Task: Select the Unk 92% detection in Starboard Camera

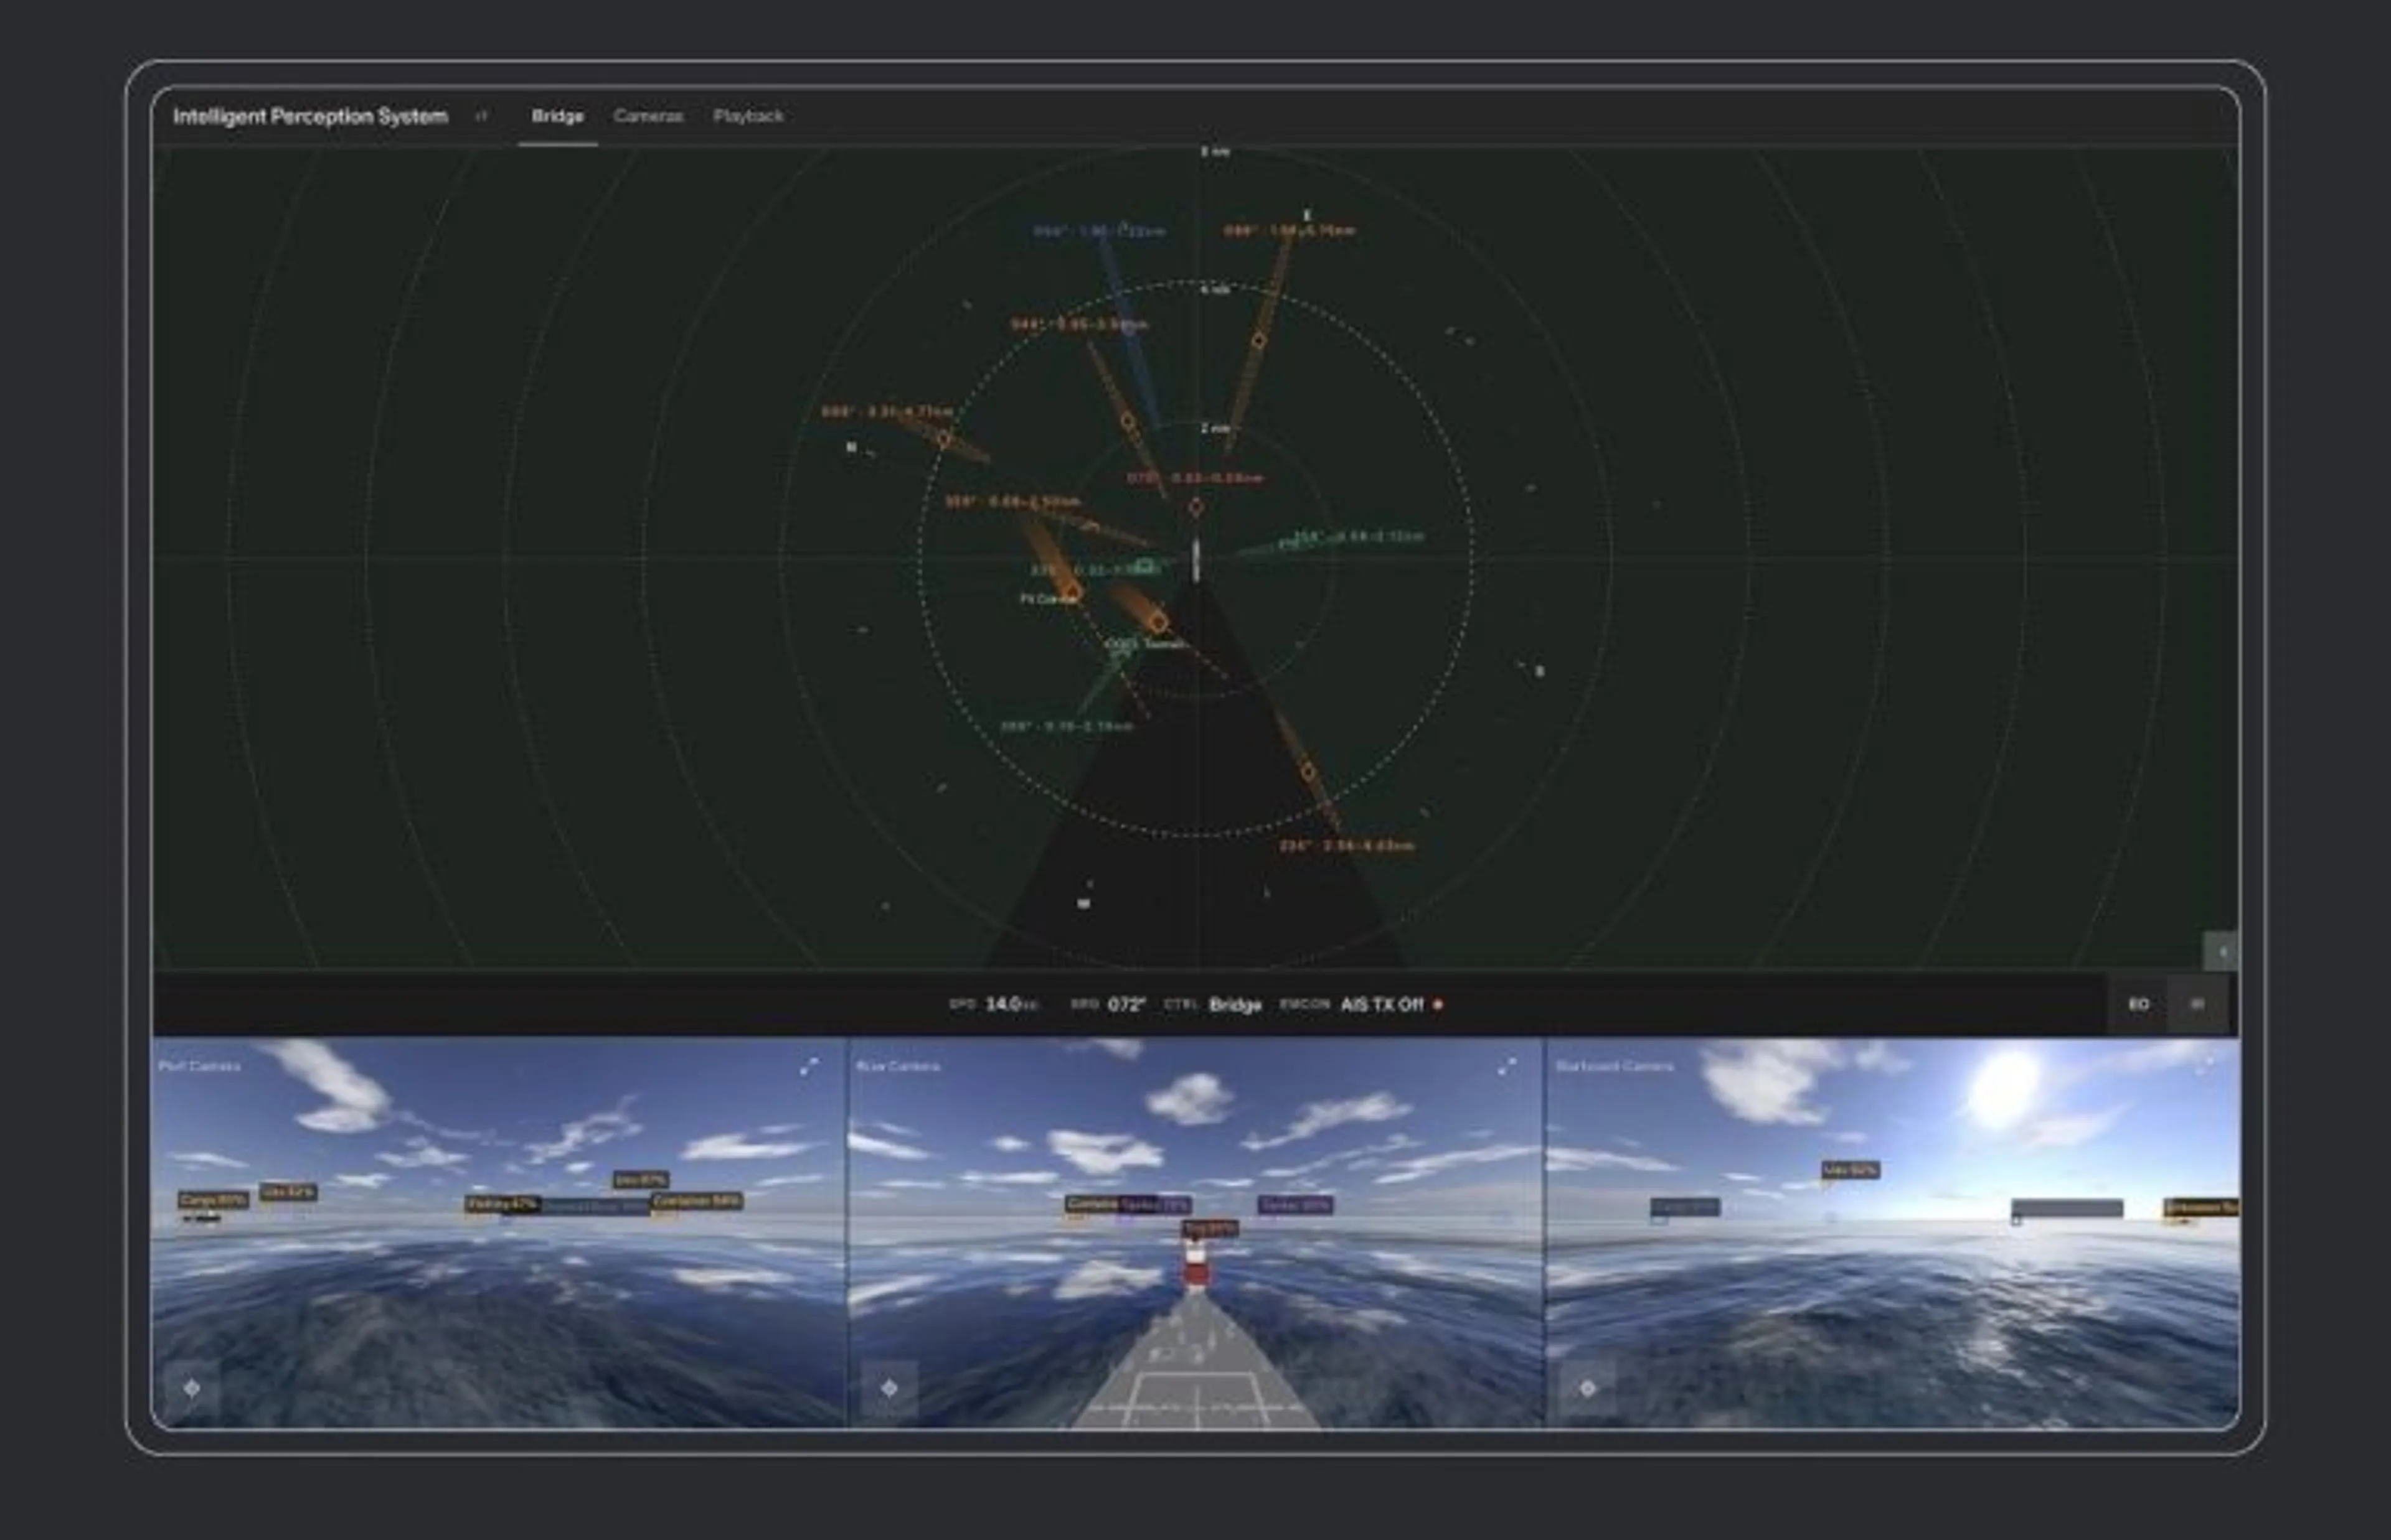Action: [x=1850, y=1169]
